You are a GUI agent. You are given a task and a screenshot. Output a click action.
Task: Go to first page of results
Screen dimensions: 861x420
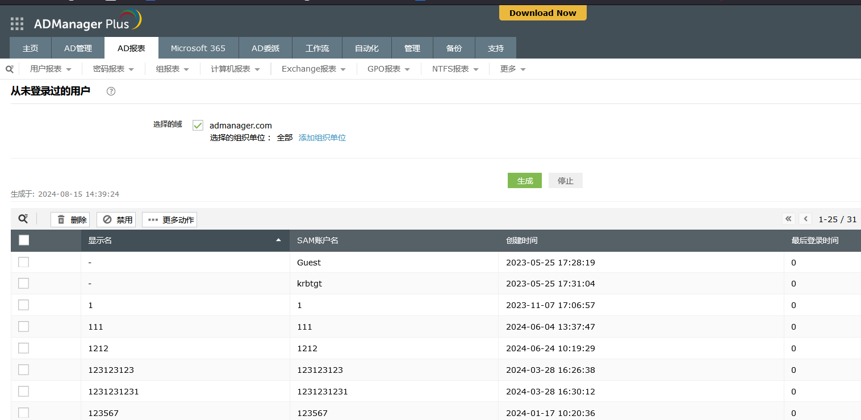click(788, 219)
